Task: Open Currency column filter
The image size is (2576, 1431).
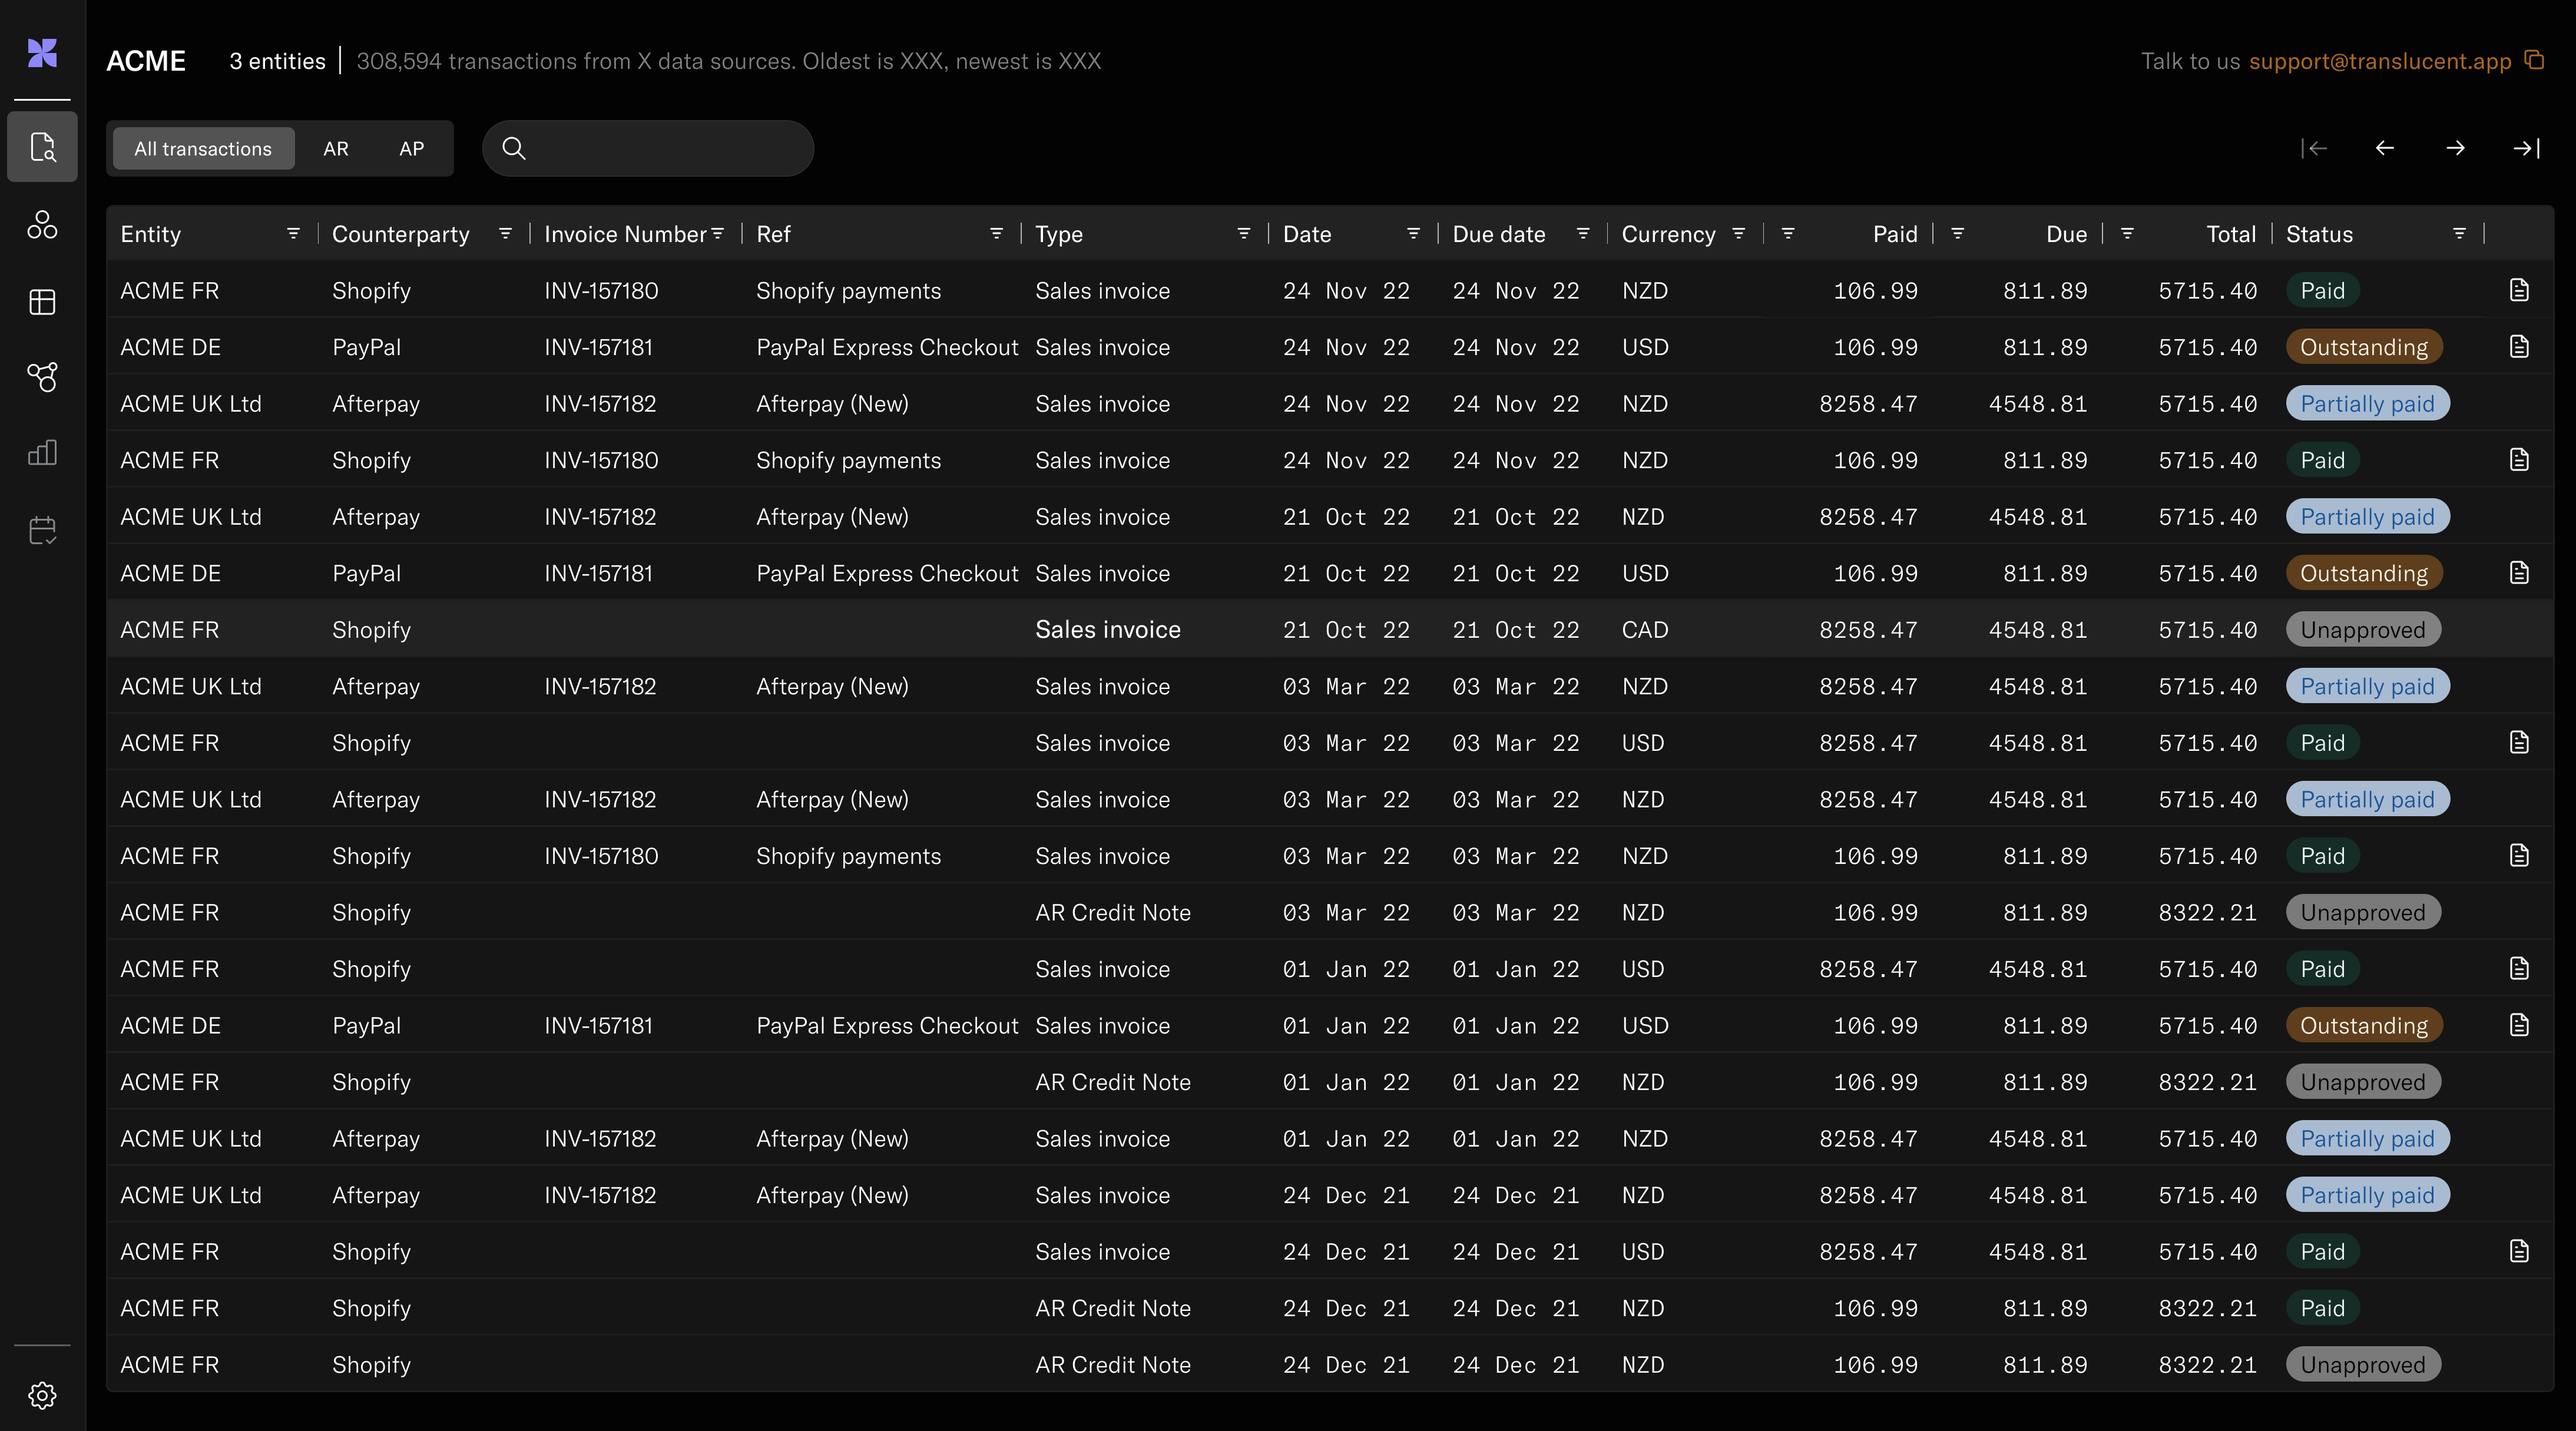Action: (x=1739, y=233)
